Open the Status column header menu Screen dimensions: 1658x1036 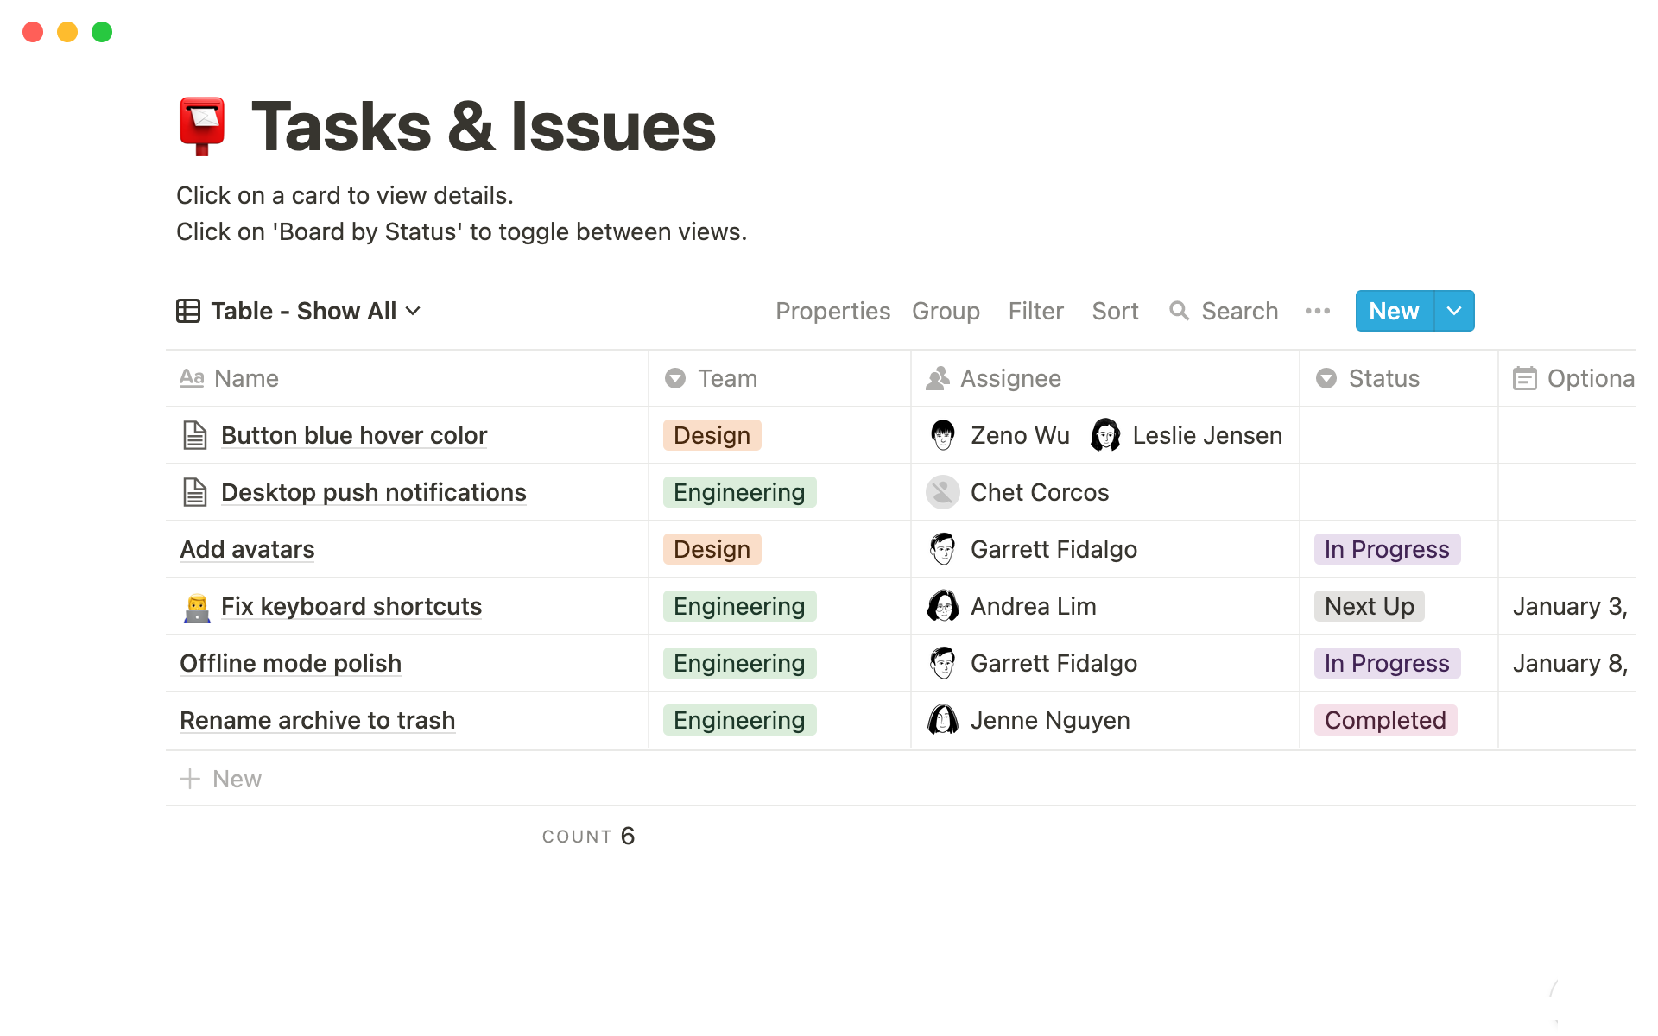[x=1383, y=378]
